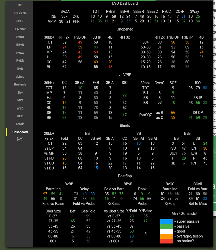
Task: Go to the 2k+ sidebar tab
Action: click(20, 92)
